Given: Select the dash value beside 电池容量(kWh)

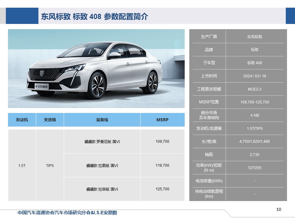Looking at the screenshot, I should pos(254,181).
